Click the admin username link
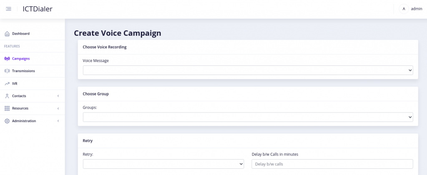Image resolution: width=427 pixels, height=175 pixels. (417, 9)
